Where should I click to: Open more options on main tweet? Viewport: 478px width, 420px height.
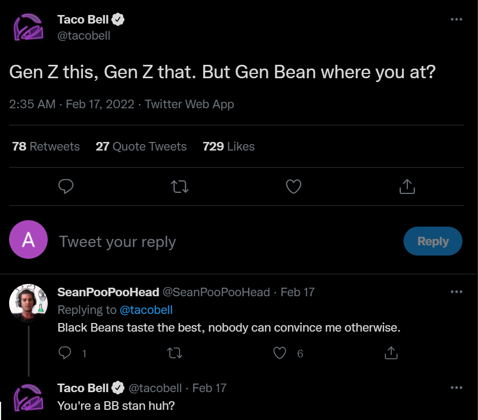point(456,19)
